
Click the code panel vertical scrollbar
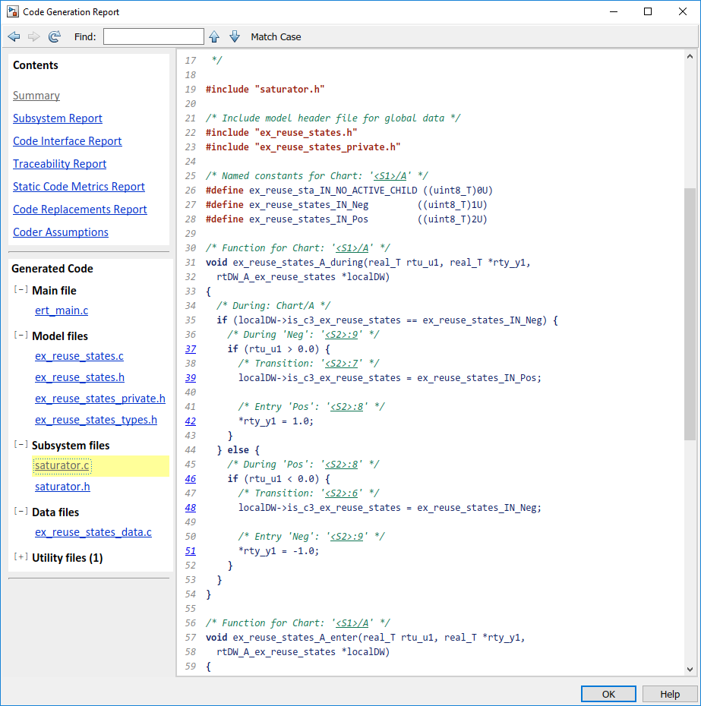point(690,304)
